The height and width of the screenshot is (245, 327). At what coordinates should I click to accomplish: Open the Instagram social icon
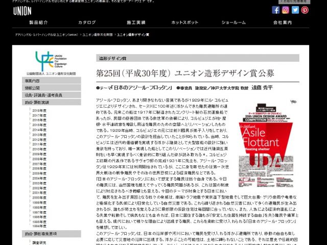[x=286, y=10]
